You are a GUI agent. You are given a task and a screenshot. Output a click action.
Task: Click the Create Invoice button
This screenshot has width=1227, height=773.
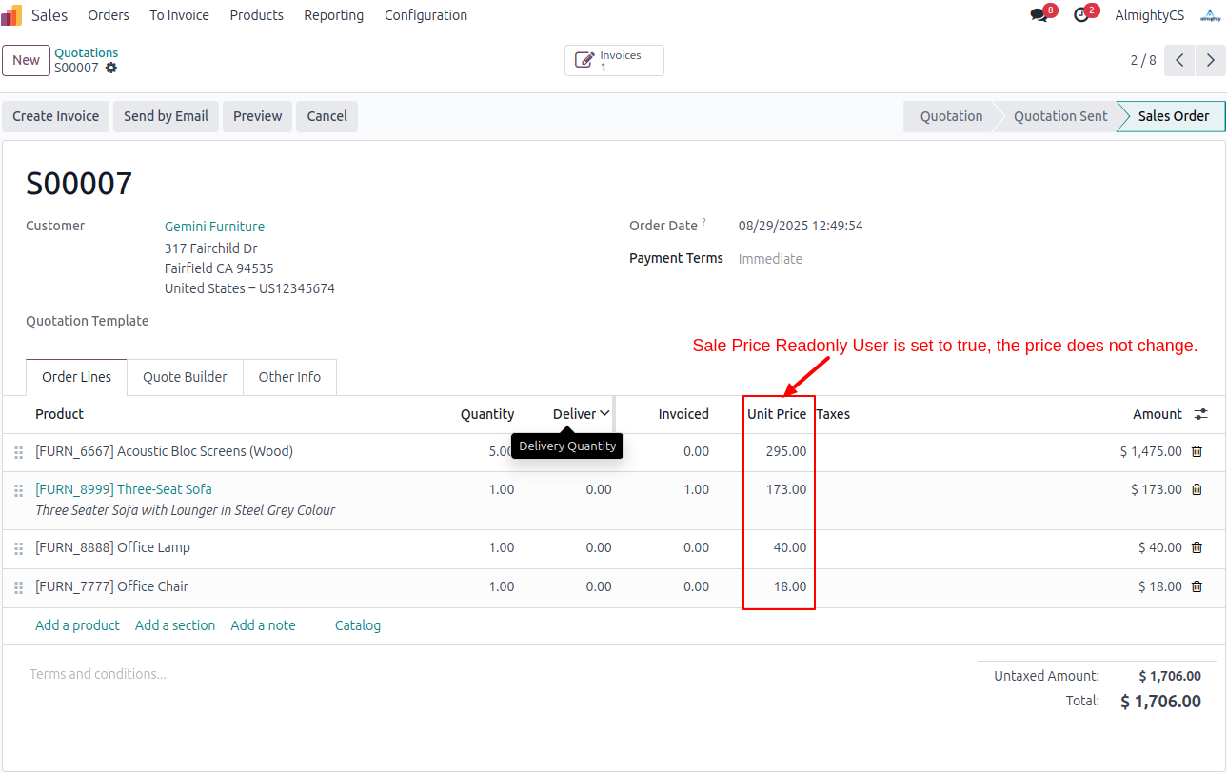(x=55, y=116)
